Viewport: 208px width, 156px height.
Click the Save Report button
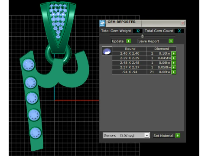pyautogui.click(x=153, y=41)
